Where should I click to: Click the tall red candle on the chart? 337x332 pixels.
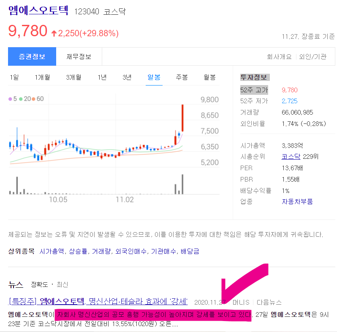coord(182,118)
